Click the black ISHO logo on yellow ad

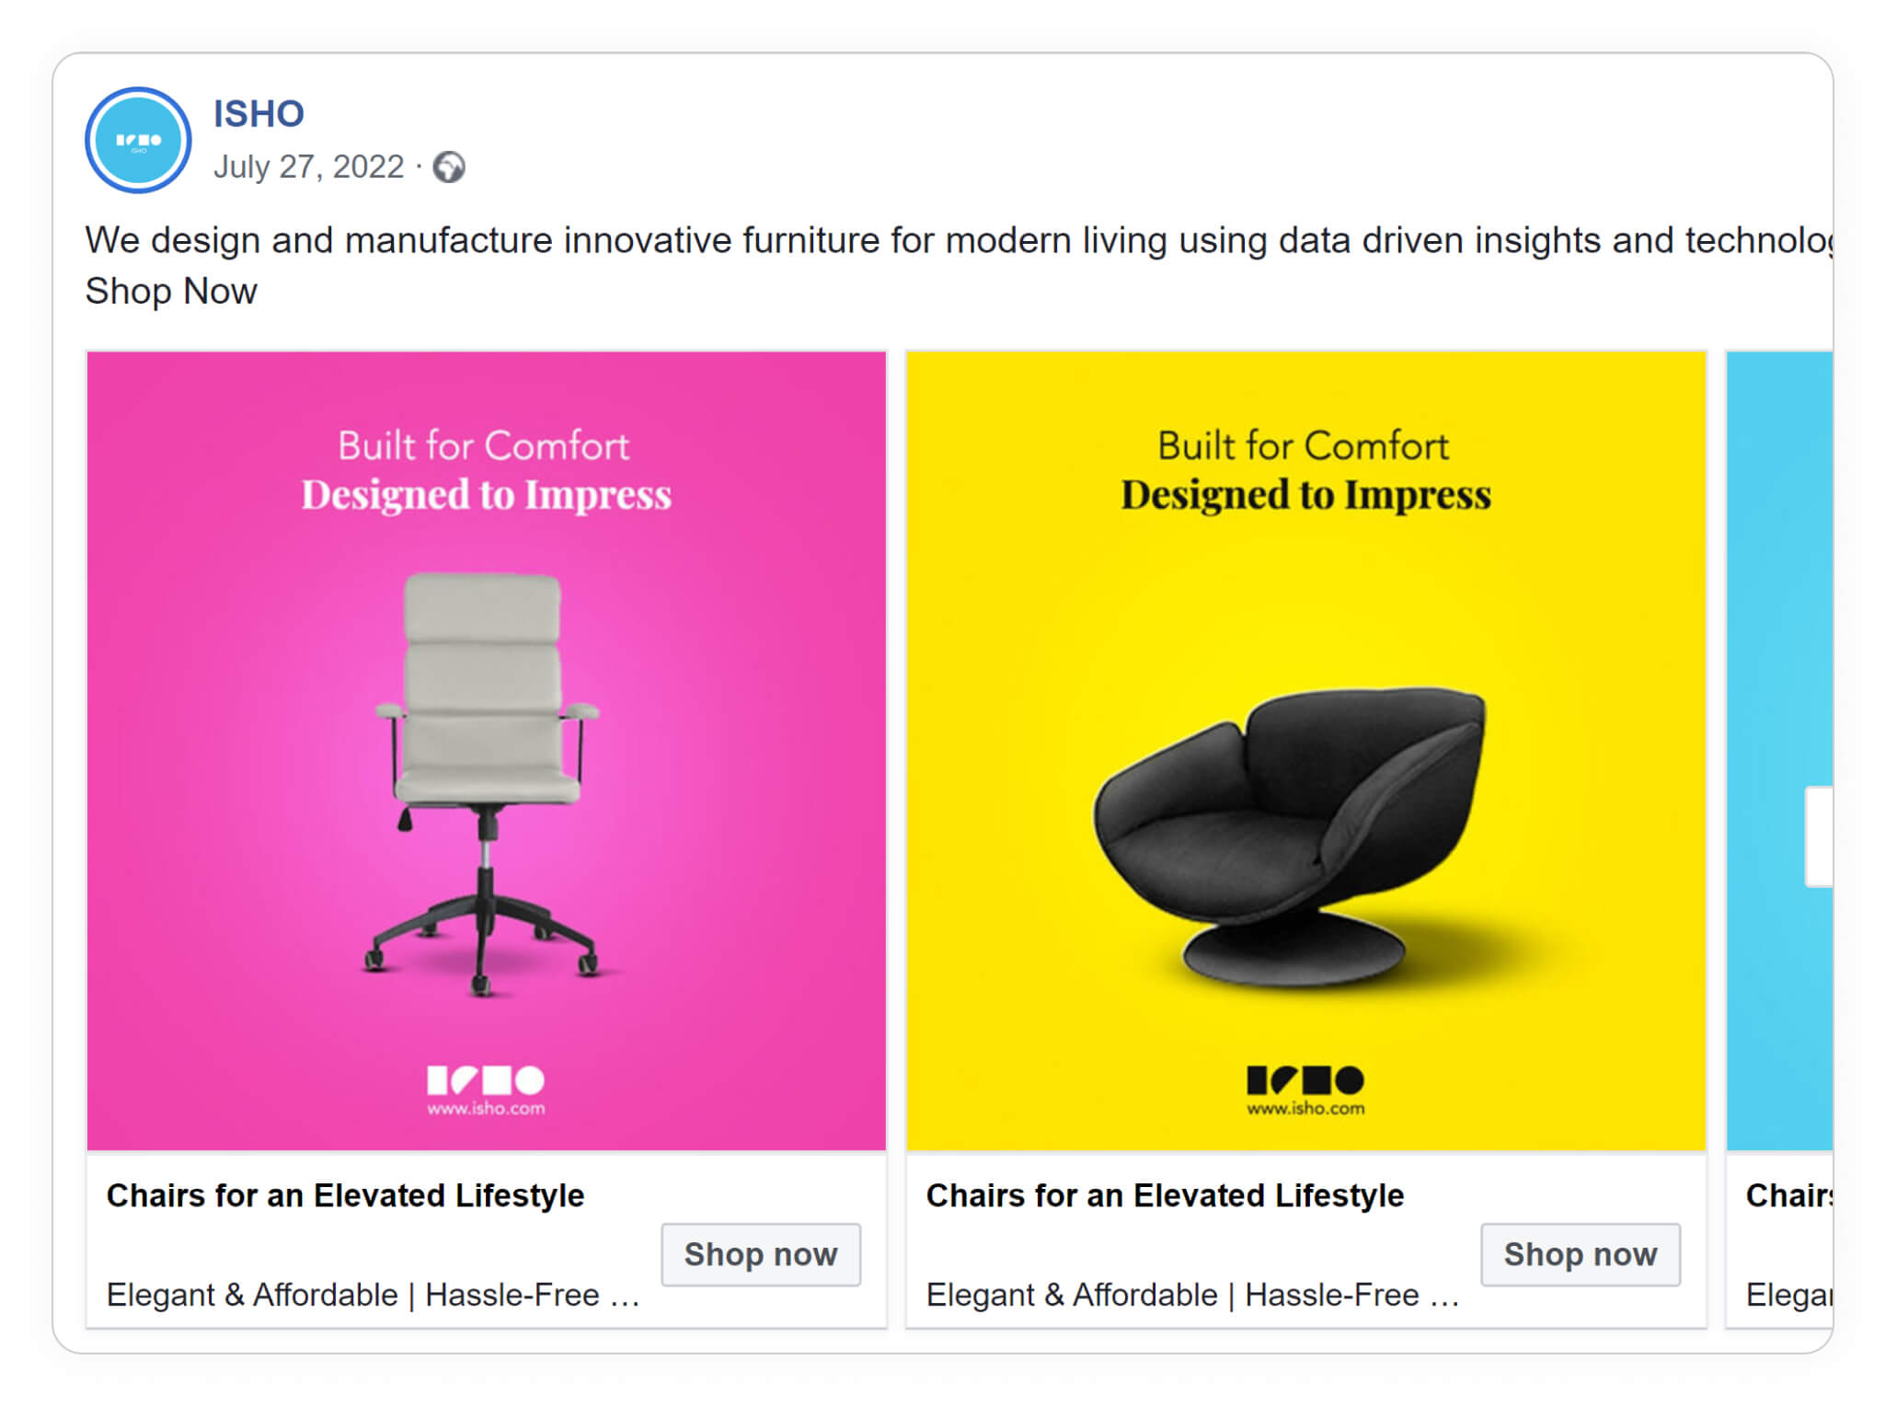tap(1305, 1079)
